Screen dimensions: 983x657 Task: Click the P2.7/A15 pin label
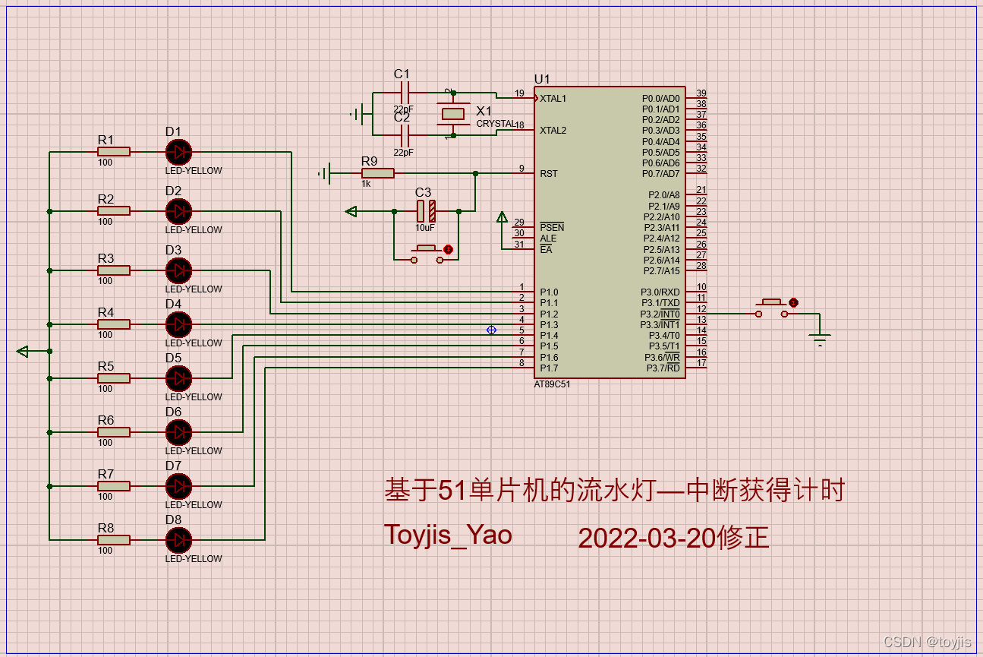coord(662,271)
